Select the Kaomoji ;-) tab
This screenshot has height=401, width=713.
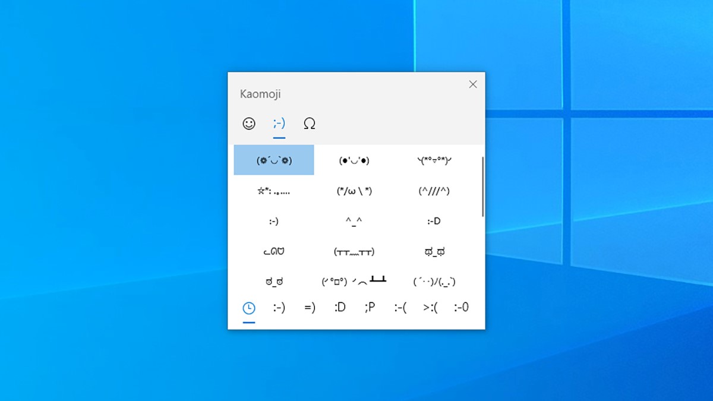click(x=279, y=123)
